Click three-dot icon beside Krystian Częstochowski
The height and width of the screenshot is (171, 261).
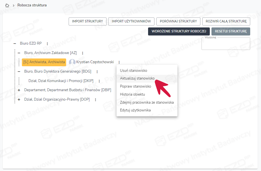(x=119, y=62)
